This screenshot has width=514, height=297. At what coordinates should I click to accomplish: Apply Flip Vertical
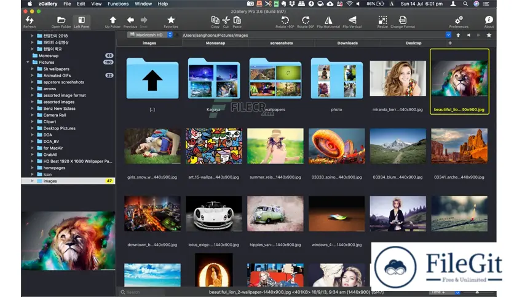click(352, 22)
